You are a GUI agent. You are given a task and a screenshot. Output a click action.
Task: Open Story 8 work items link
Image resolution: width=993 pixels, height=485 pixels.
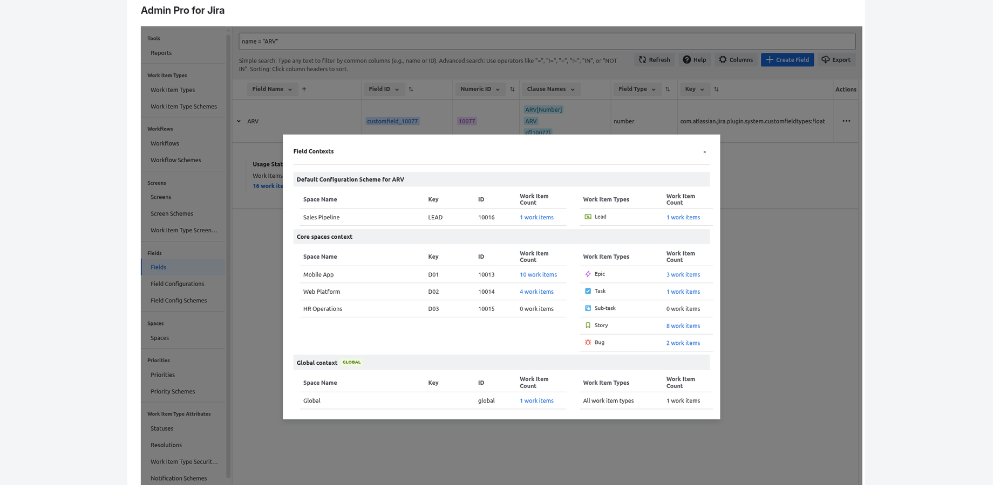point(683,326)
